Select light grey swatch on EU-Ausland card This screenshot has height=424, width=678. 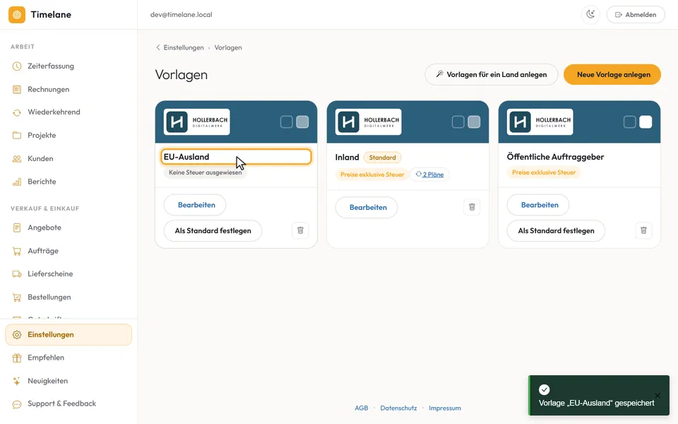[x=302, y=122]
